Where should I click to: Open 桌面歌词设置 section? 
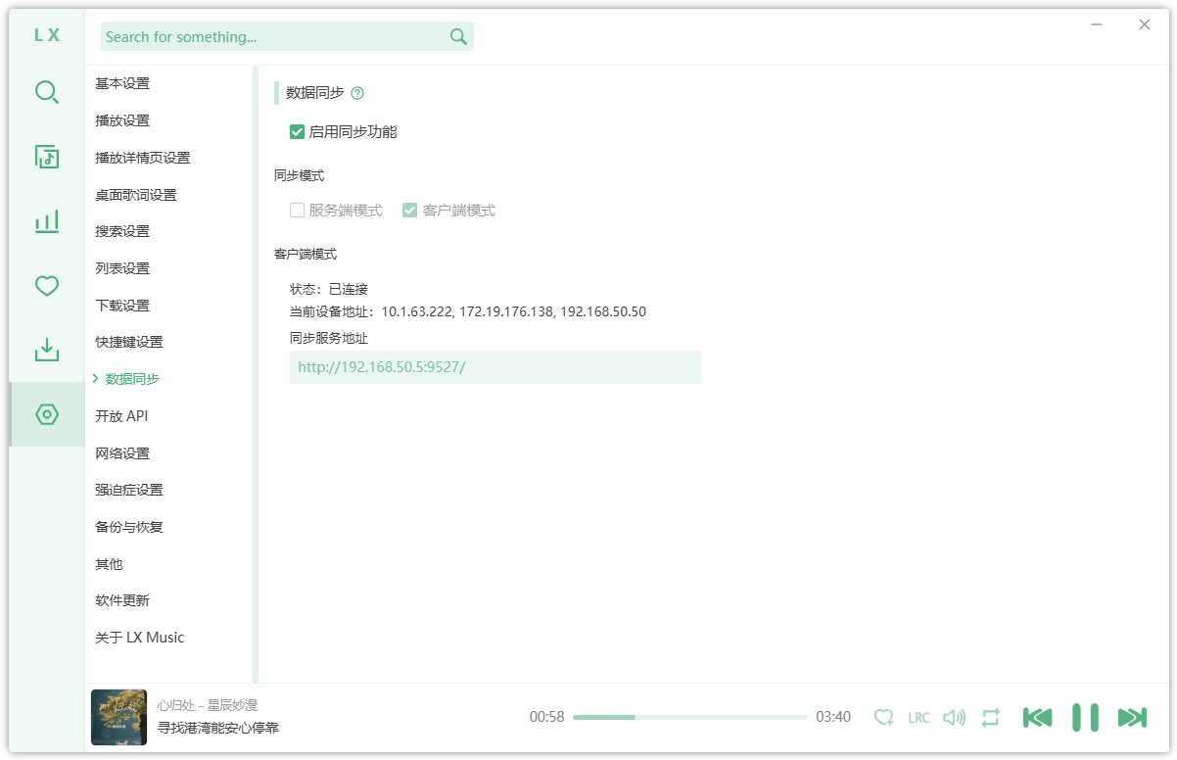tap(136, 195)
